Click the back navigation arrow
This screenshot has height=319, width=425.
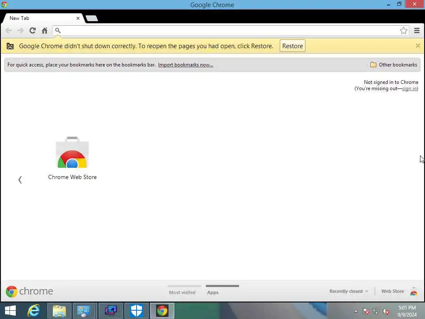point(8,30)
